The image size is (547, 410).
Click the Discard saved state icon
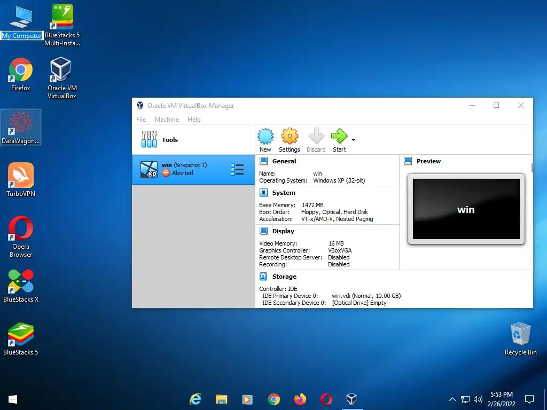[316, 140]
